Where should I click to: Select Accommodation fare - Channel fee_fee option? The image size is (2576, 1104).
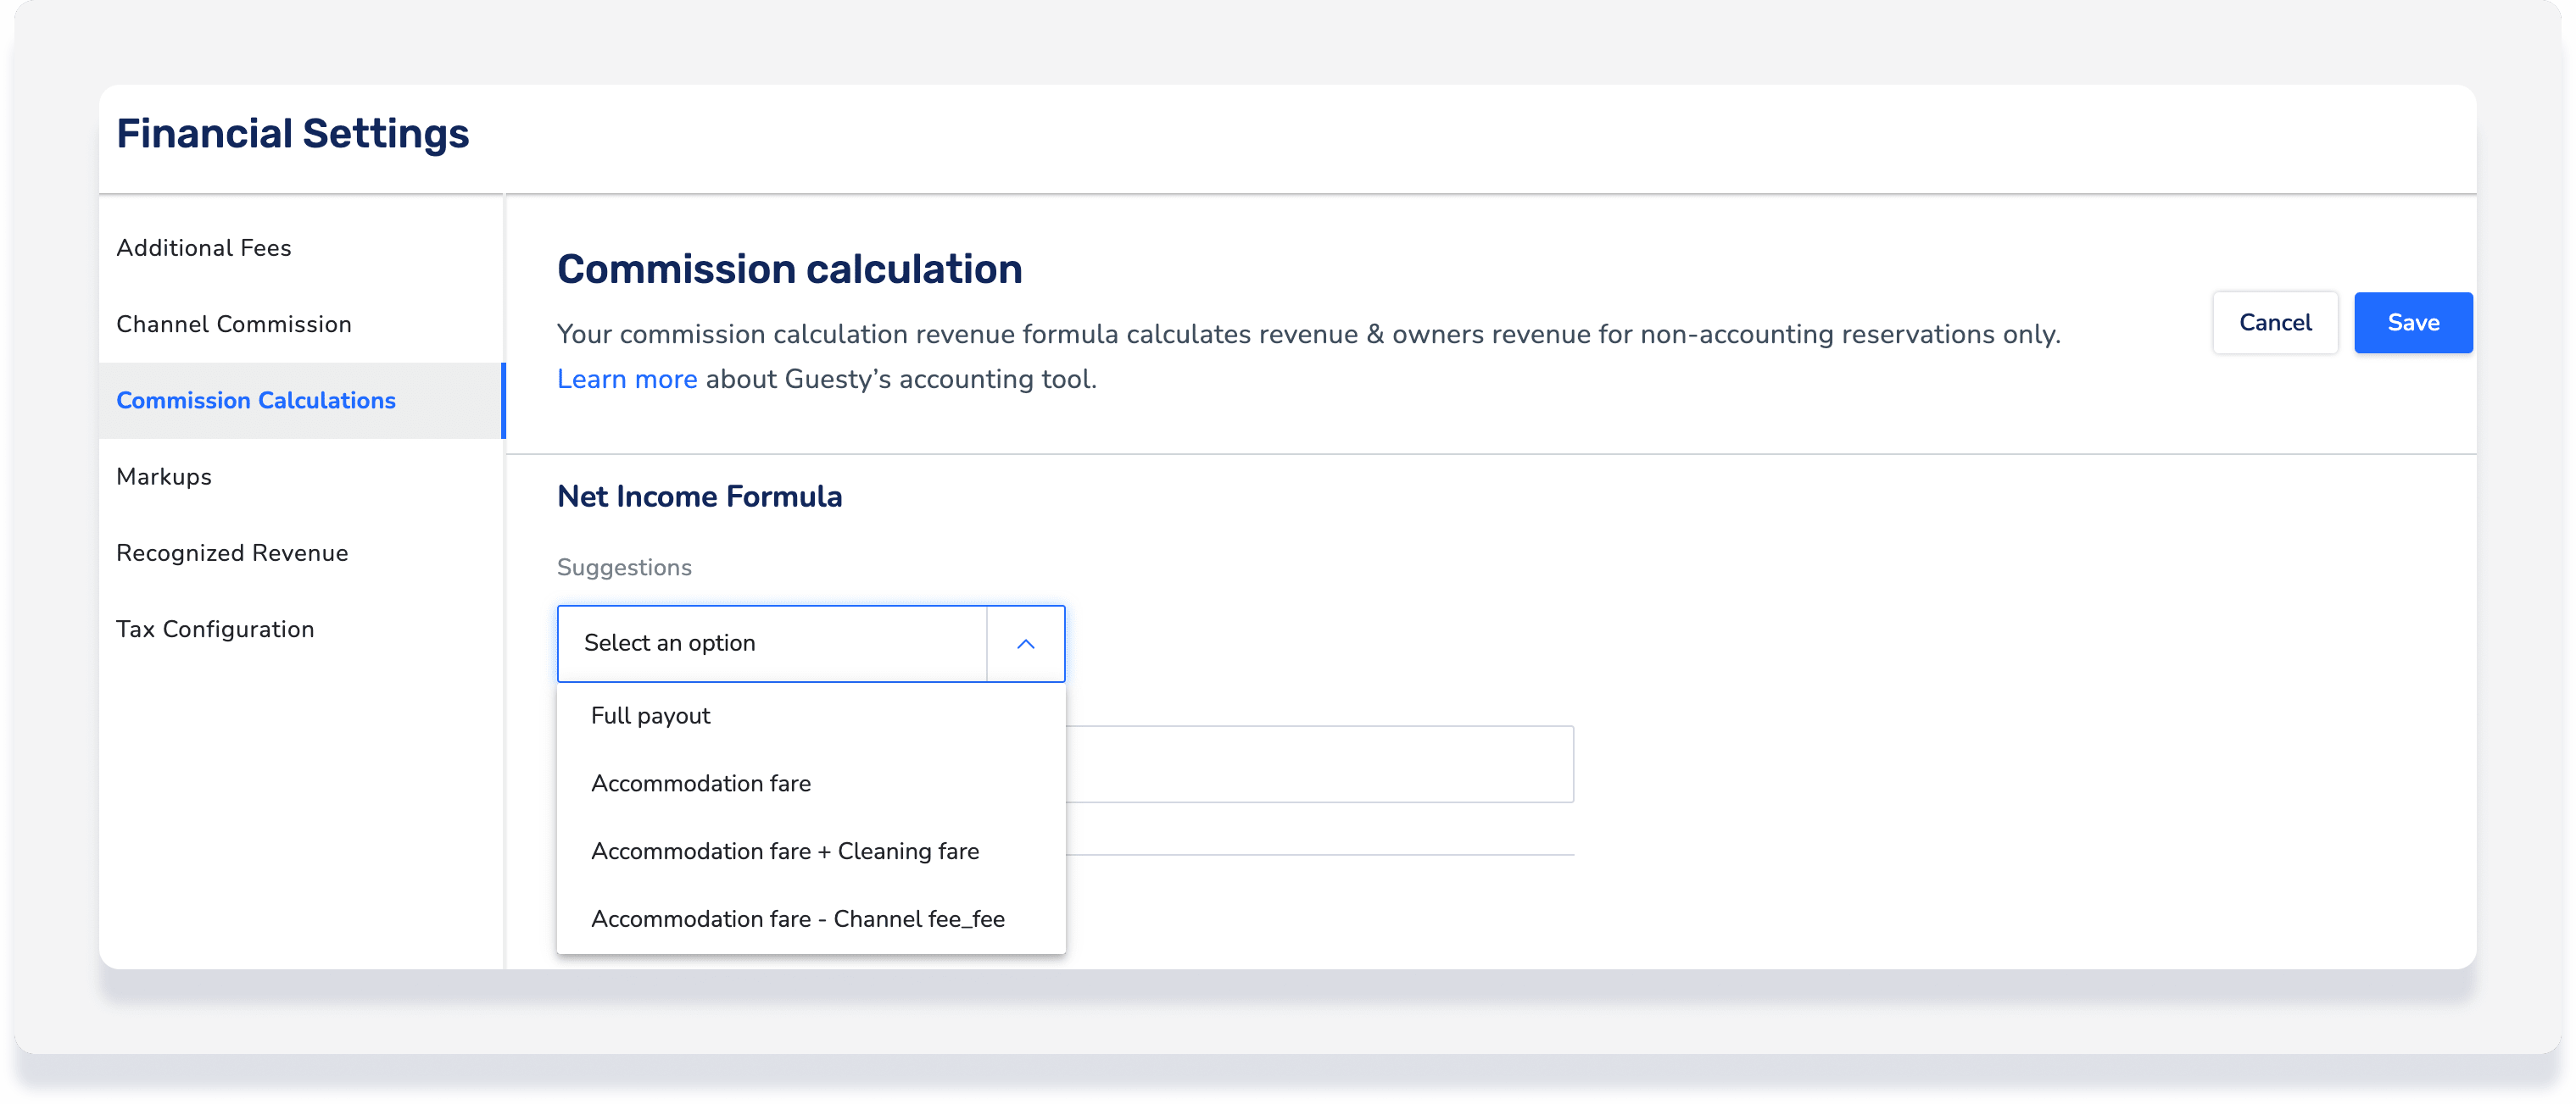pos(797,919)
